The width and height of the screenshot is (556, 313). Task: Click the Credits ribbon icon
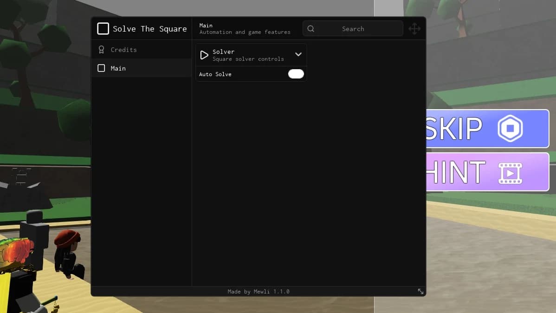pos(102,50)
